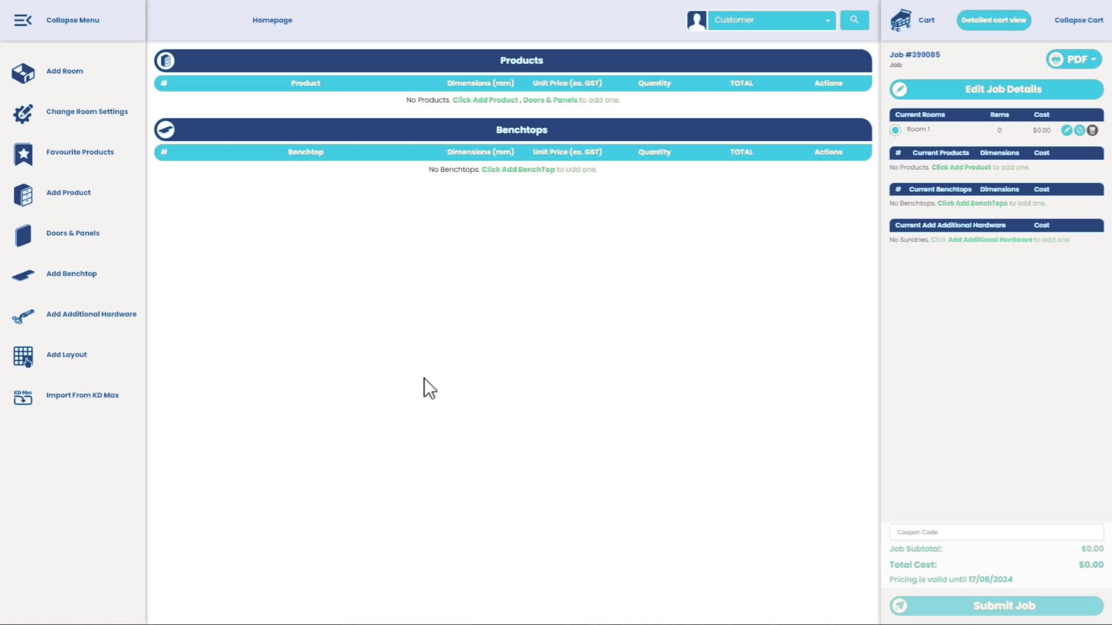
Task: Choose Add Product label in sidebar menu
Action: point(68,193)
